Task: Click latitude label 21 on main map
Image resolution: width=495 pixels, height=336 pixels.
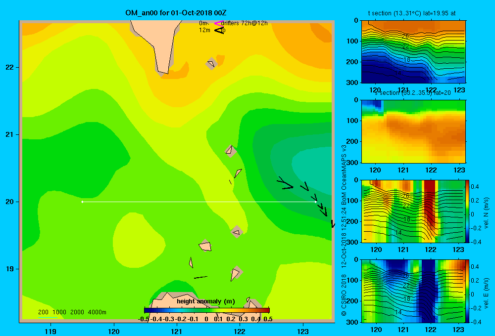Action: point(10,134)
